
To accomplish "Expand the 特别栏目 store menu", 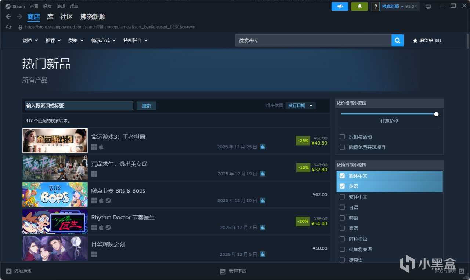I will coord(135,40).
